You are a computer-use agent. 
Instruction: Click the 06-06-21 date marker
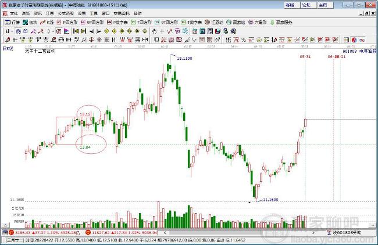click(337, 56)
